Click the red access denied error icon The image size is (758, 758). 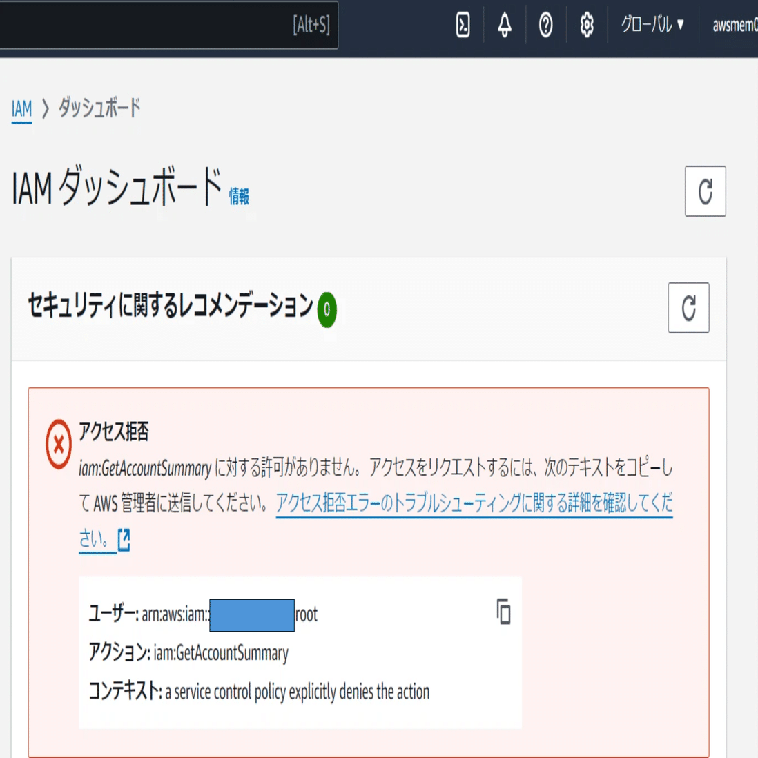pyautogui.click(x=59, y=444)
